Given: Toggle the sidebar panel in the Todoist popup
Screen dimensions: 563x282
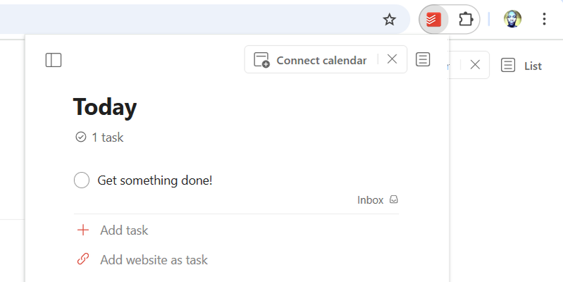Looking at the screenshot, I should (x=54, y=60).
